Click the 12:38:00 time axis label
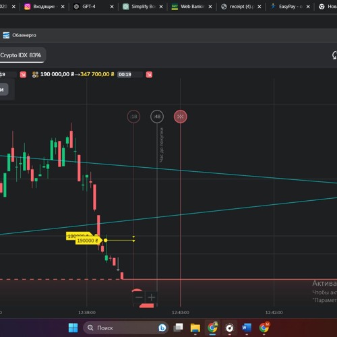The width and height of the screenshot is (337, 337). [87, 313]
